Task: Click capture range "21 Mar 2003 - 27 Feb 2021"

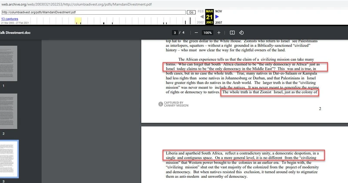Action: (15, 23)
